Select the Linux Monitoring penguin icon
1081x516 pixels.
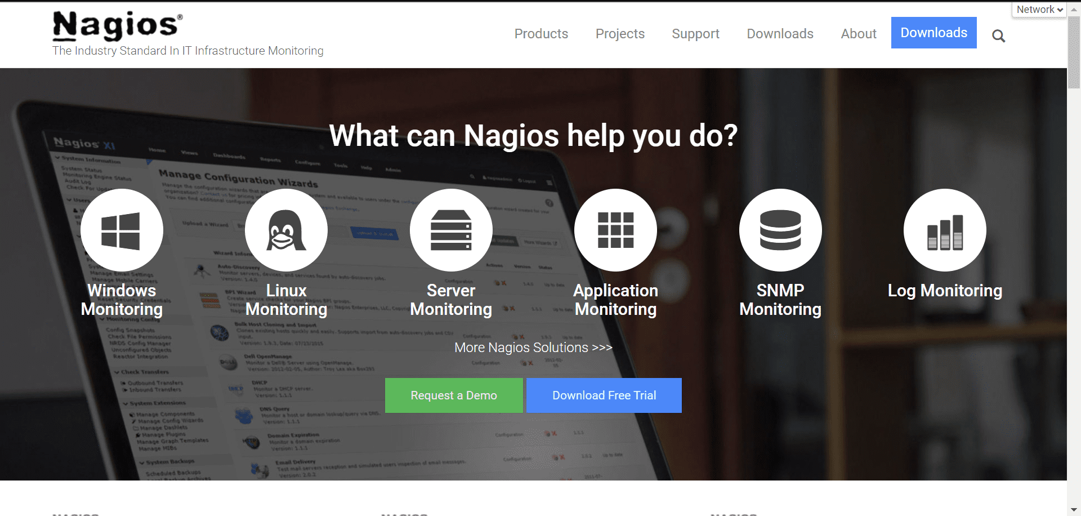pyautogui.click(x=286, y=230)
